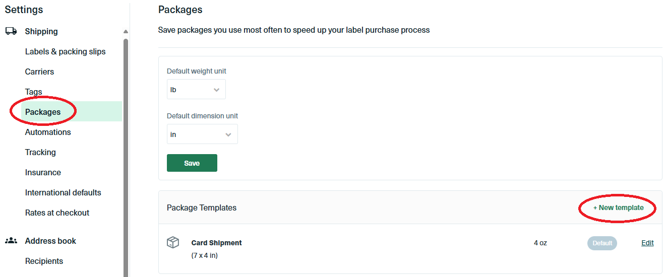The height and width of the screenshot is (277, 666).
Task: Open Rates at checkout settings
Action: click(x=57, y=213)
